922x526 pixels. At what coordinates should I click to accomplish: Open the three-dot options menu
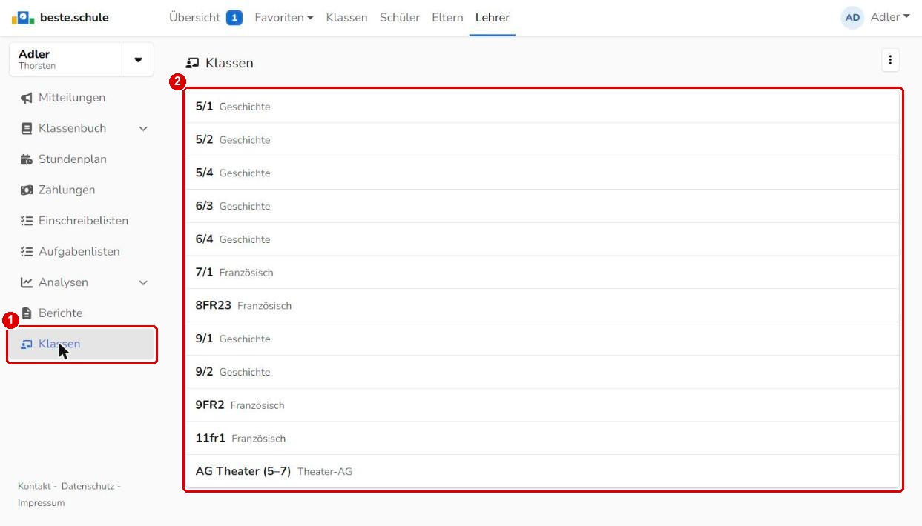(x=890, y=61)
